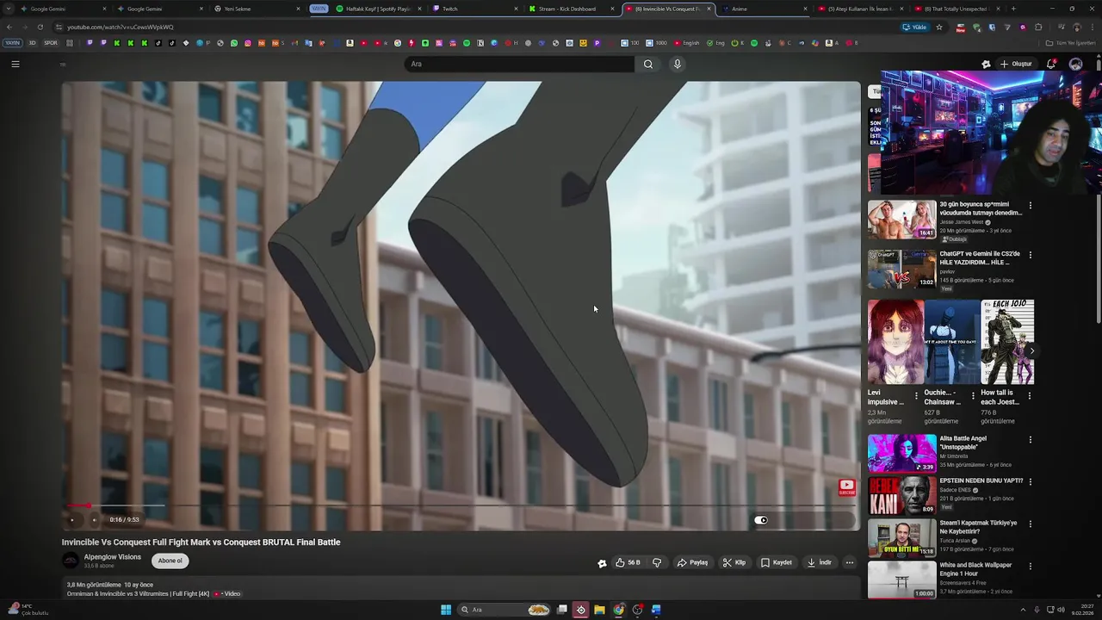This screenshot has width=1102, height=620.
Task: Open the Alita Battle Angel 'Unstoppable' video
Action: (901, 454)
